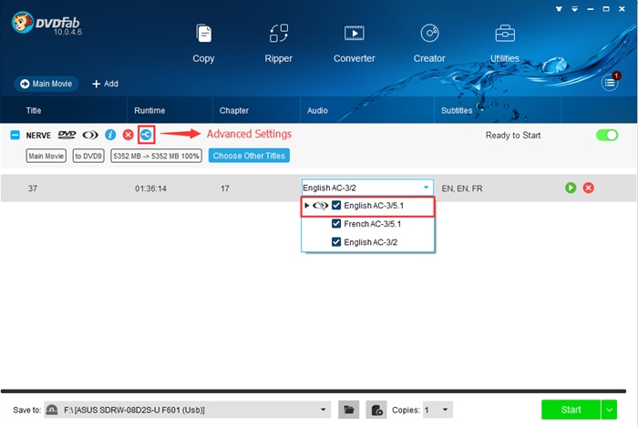Select title number 37 row
The image size is (638, 426).
(319, 188)
